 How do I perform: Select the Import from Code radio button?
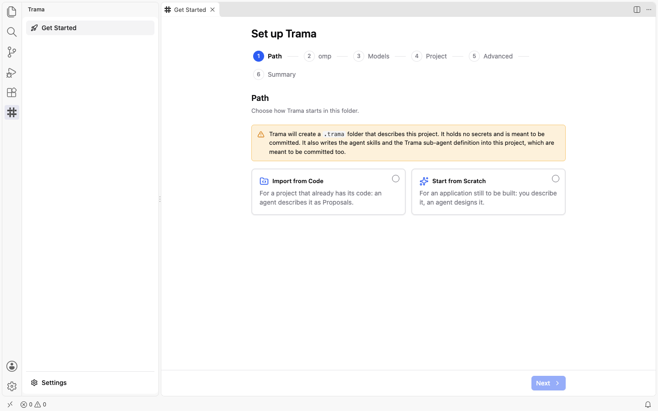(396, 179)
